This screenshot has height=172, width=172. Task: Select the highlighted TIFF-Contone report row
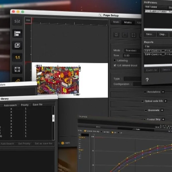[158, 51]
